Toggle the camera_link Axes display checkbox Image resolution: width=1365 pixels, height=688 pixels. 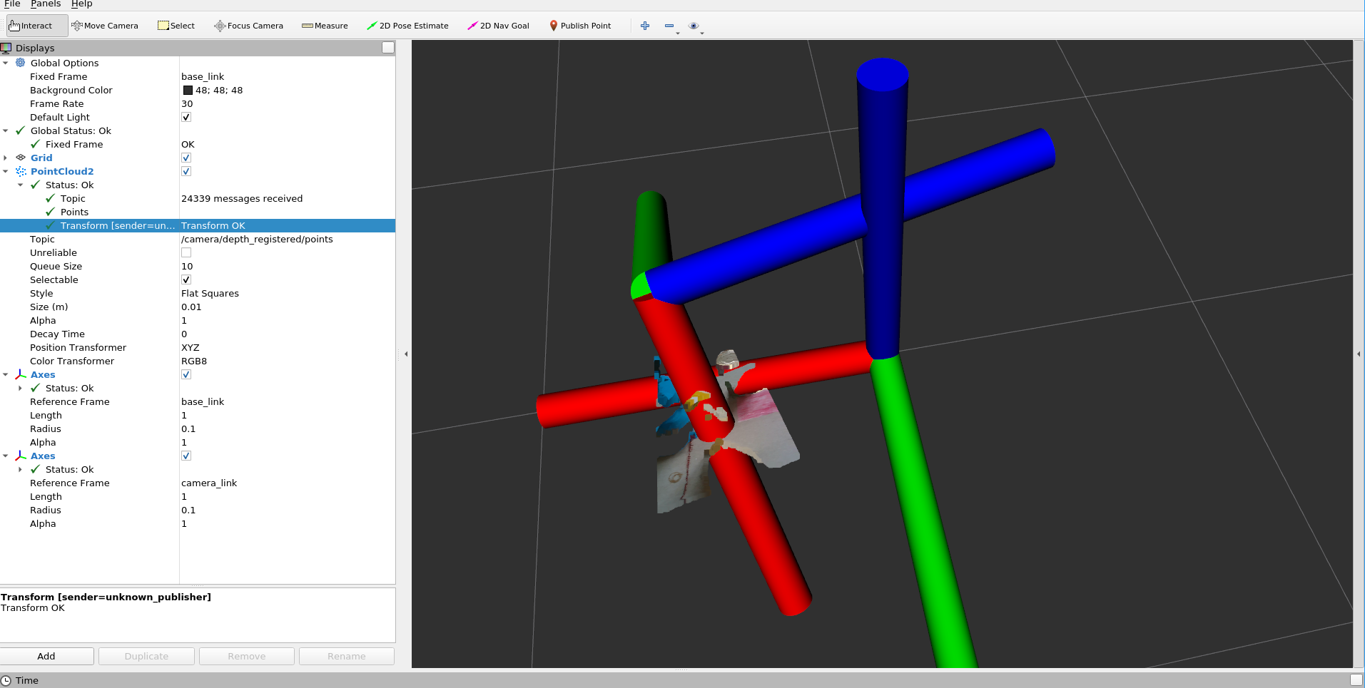[186, 456]
